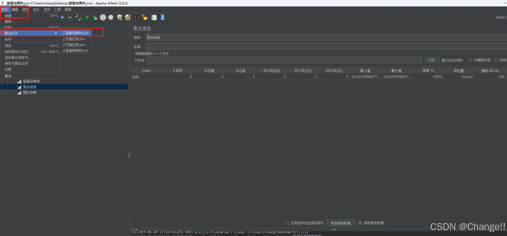This screenshot has height=236, width=507.
Task: Click the 99% 百分位 column header
Action: [334, 71]
